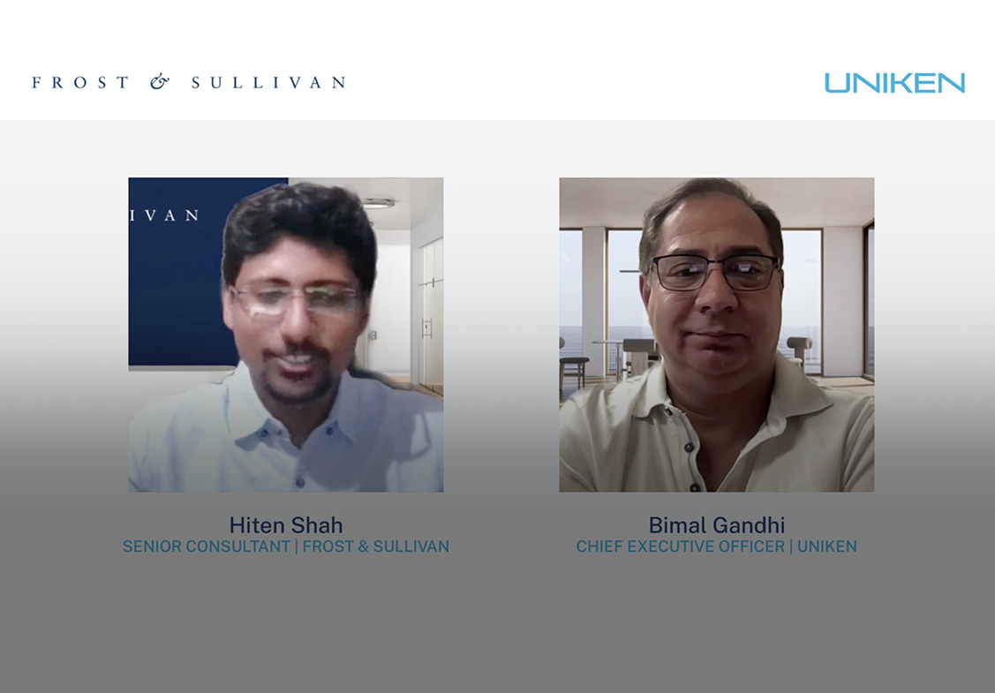Image resolution: width=995 pixels, height=693 pixels.
Task: Click the CHIEF EXECUTIVE OFFICER title text
Action: 680,546
